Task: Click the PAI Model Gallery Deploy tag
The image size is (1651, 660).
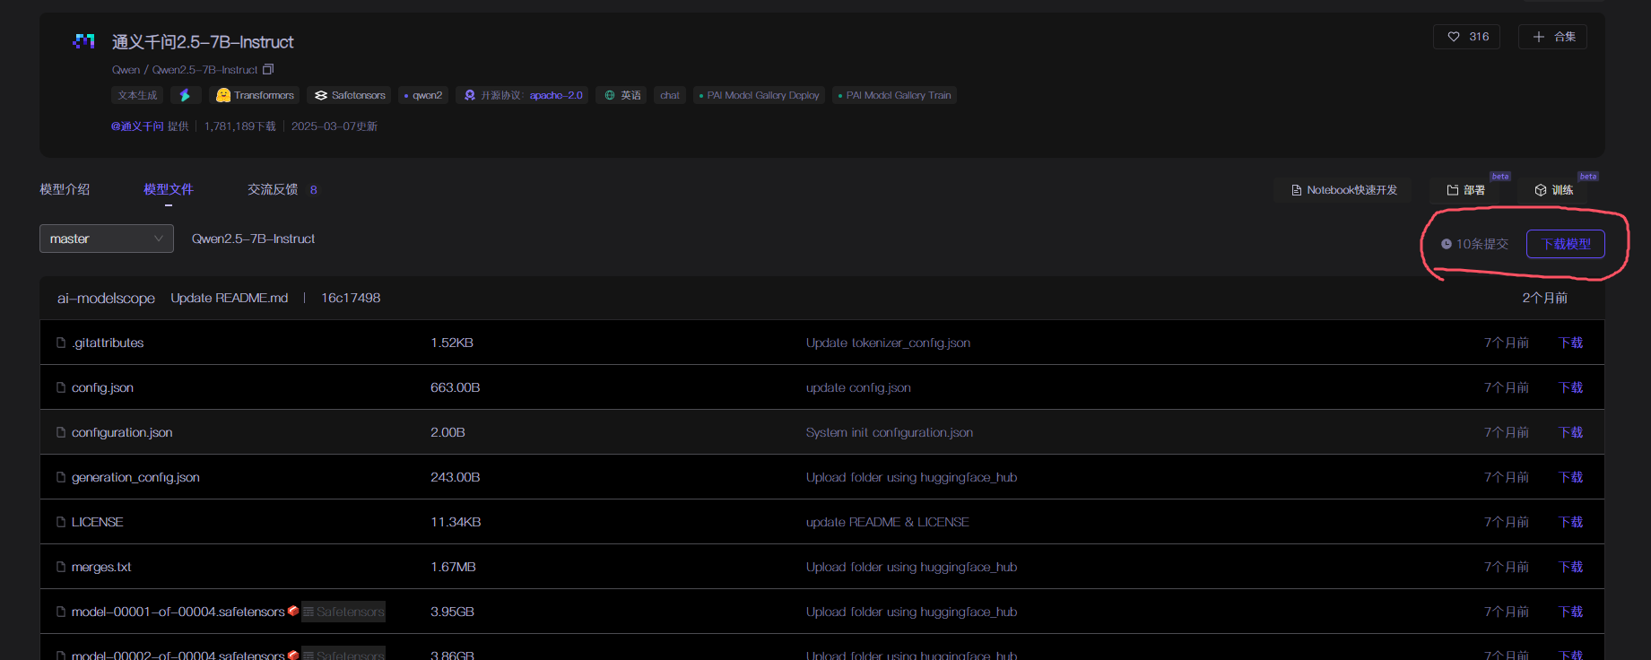Action: coord(759,95)
